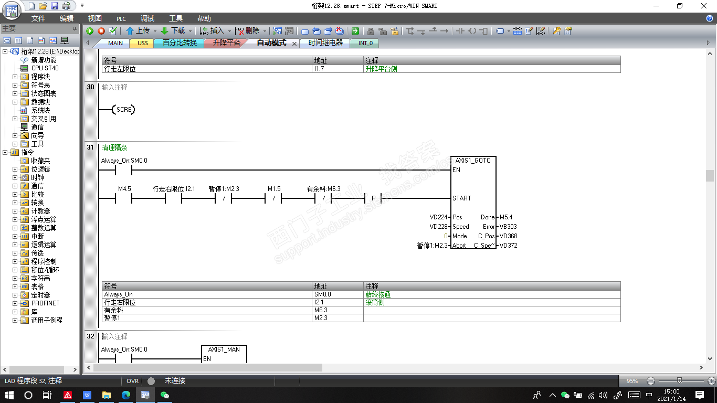Viewport: 717px width, 403px height.
Task: Switch to the 百分比转换 tab
Action: (180, 43)
